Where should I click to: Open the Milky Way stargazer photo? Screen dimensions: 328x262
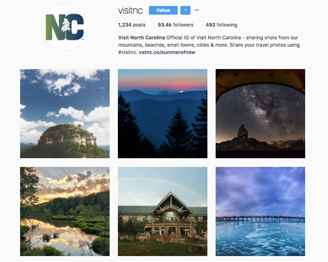(260, 113)
